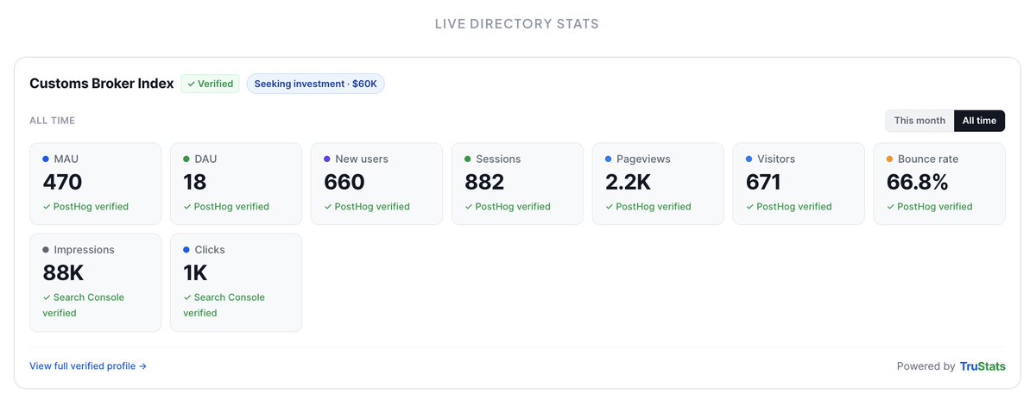The height and width of the screenshot is (406, 1036).
Task: Click Seeking investment $60K badge
Action: (315, 84)
